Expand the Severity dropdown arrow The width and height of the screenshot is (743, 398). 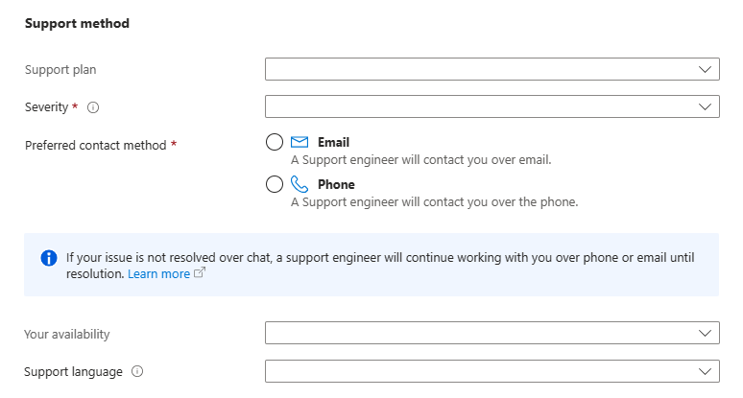pos(705,106)
